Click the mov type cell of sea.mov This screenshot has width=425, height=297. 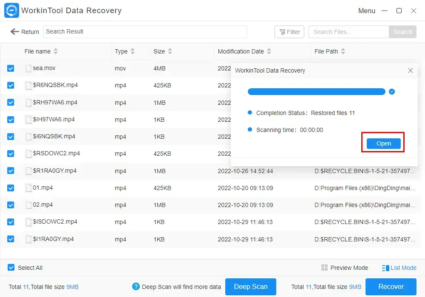(120, 68)
